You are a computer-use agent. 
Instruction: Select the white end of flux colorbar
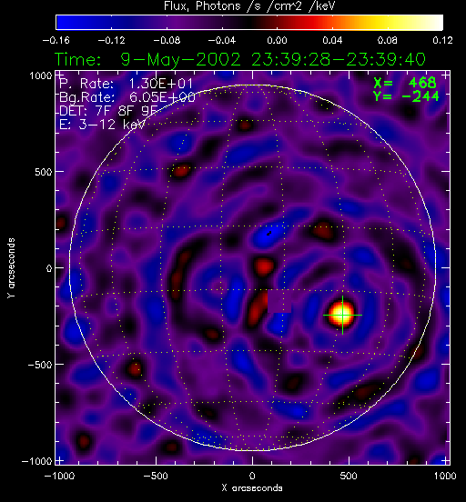pyautogui.click(x=434, y=23)
